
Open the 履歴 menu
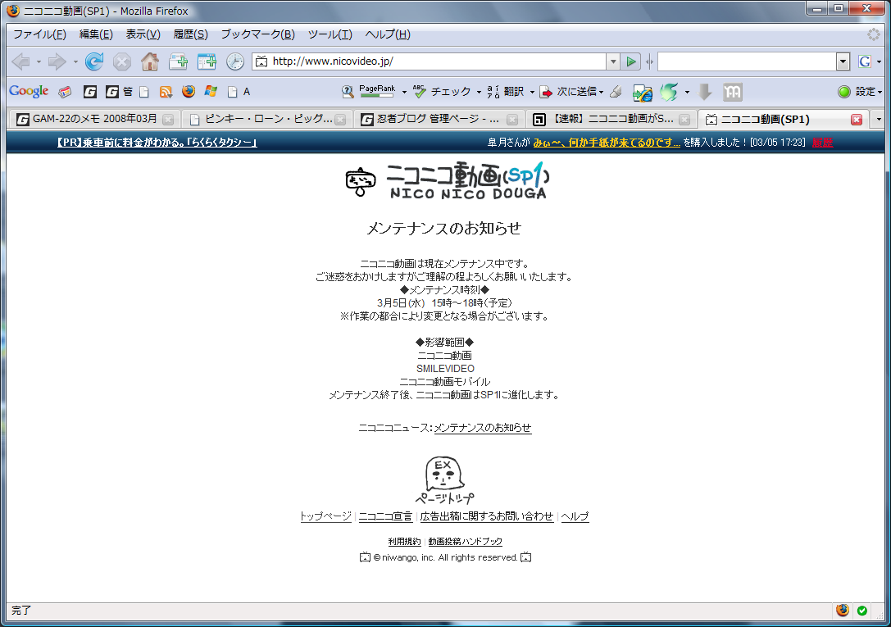[190, 34]
